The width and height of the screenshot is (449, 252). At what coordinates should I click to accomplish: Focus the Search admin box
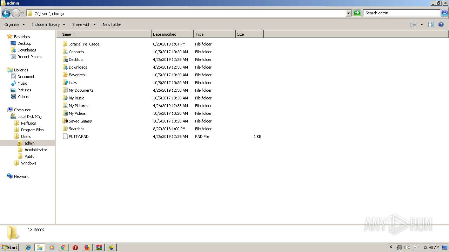[402, 13]
